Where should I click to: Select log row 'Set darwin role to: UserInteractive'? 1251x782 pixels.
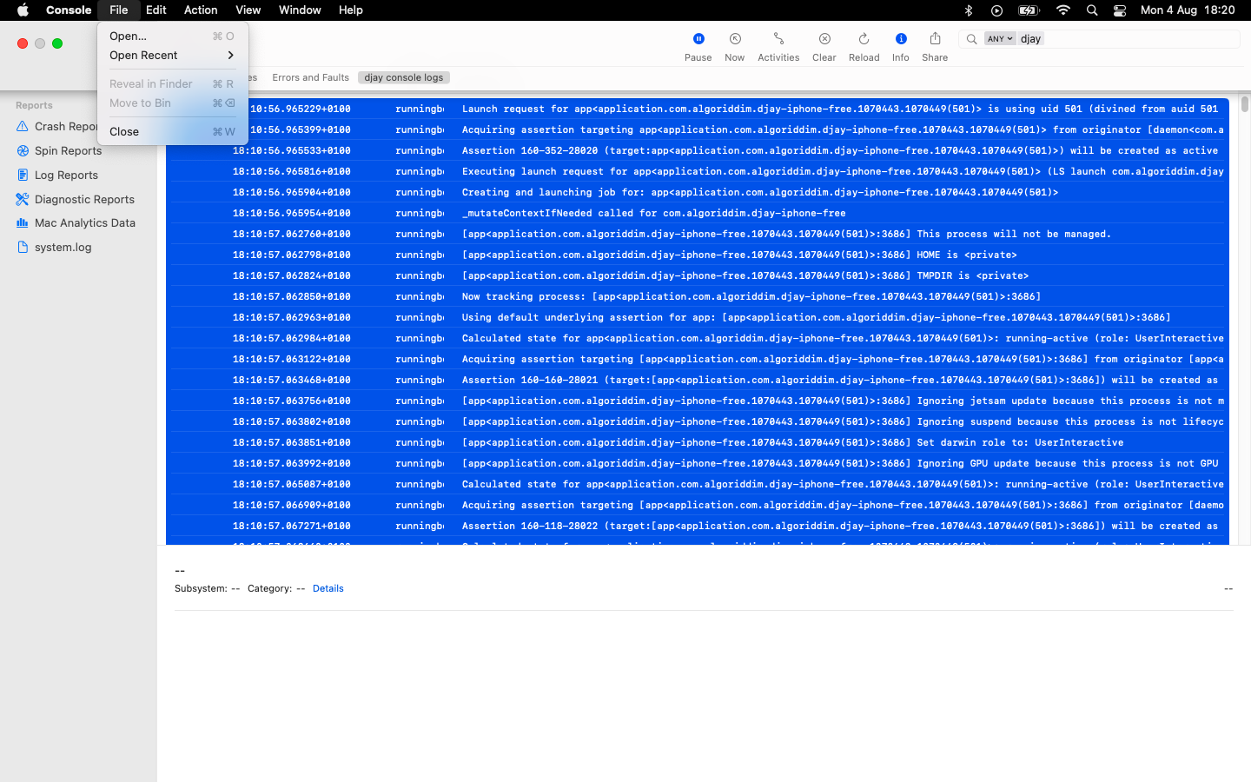[698, 442]
